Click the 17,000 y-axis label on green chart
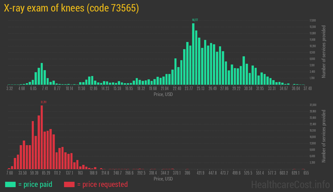The image size is (333, 192). pos(313,20)
